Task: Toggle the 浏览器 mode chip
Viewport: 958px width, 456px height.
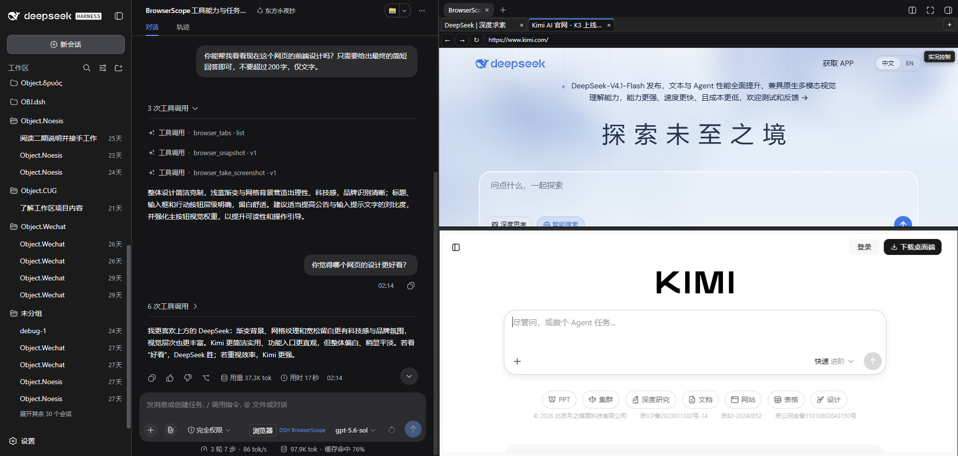Action: pos(262,430)
